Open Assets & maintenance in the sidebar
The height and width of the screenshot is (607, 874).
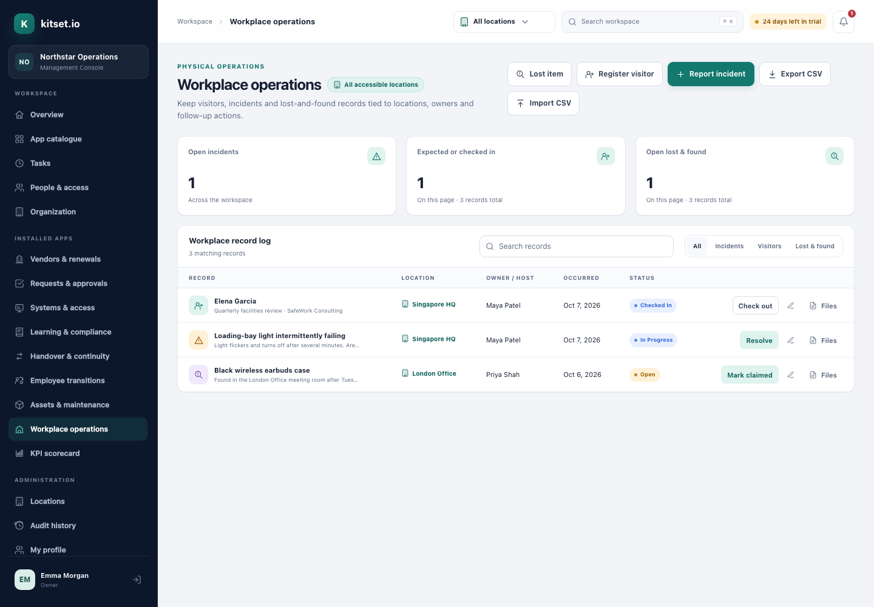pos(78,405)
